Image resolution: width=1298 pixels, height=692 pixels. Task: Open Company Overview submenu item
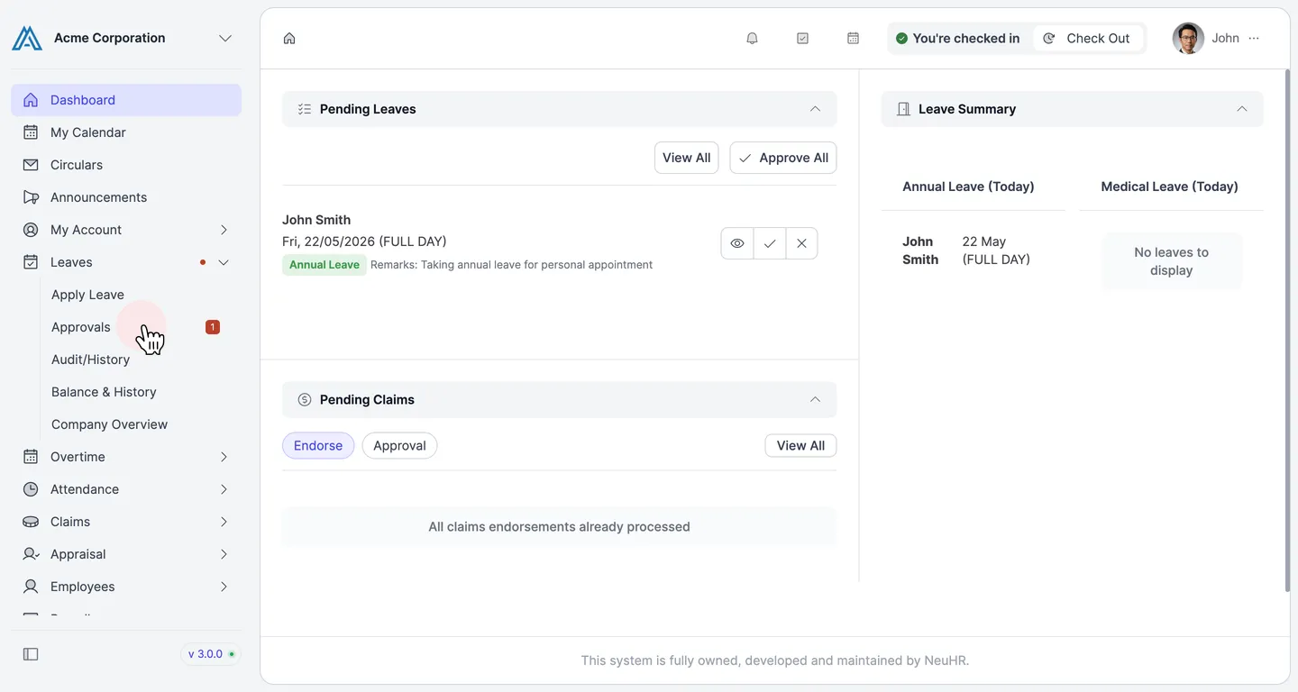[x=109, y=424]
